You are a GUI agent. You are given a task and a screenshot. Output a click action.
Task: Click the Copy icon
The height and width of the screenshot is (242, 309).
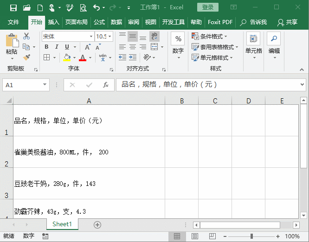point(26,47)
